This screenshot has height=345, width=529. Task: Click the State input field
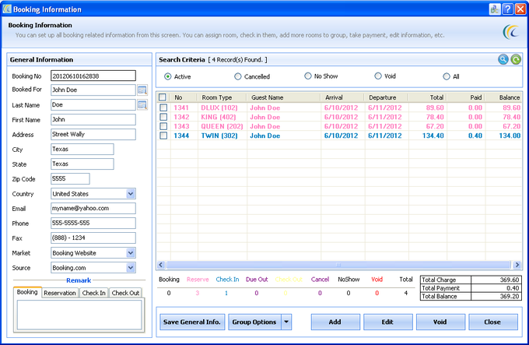82,164
